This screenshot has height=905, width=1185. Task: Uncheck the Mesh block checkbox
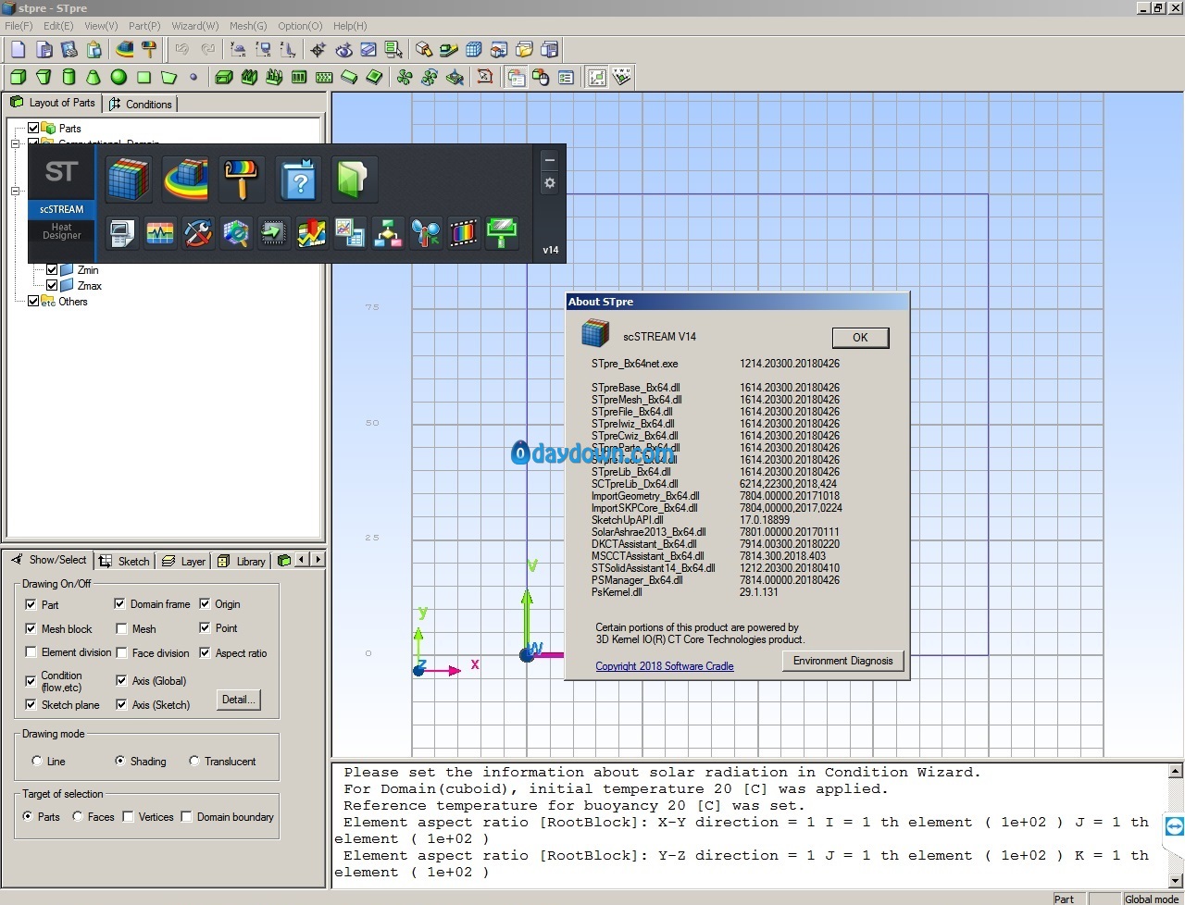click(x=31, y=628)
